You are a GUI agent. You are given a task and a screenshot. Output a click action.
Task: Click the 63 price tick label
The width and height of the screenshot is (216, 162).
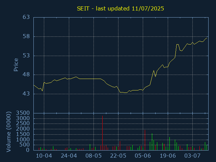[26, 17]
